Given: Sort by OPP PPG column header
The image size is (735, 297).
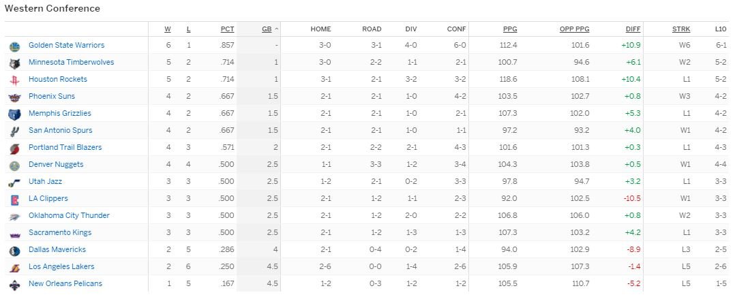Looking at the screenshot, I should (574, 29).
